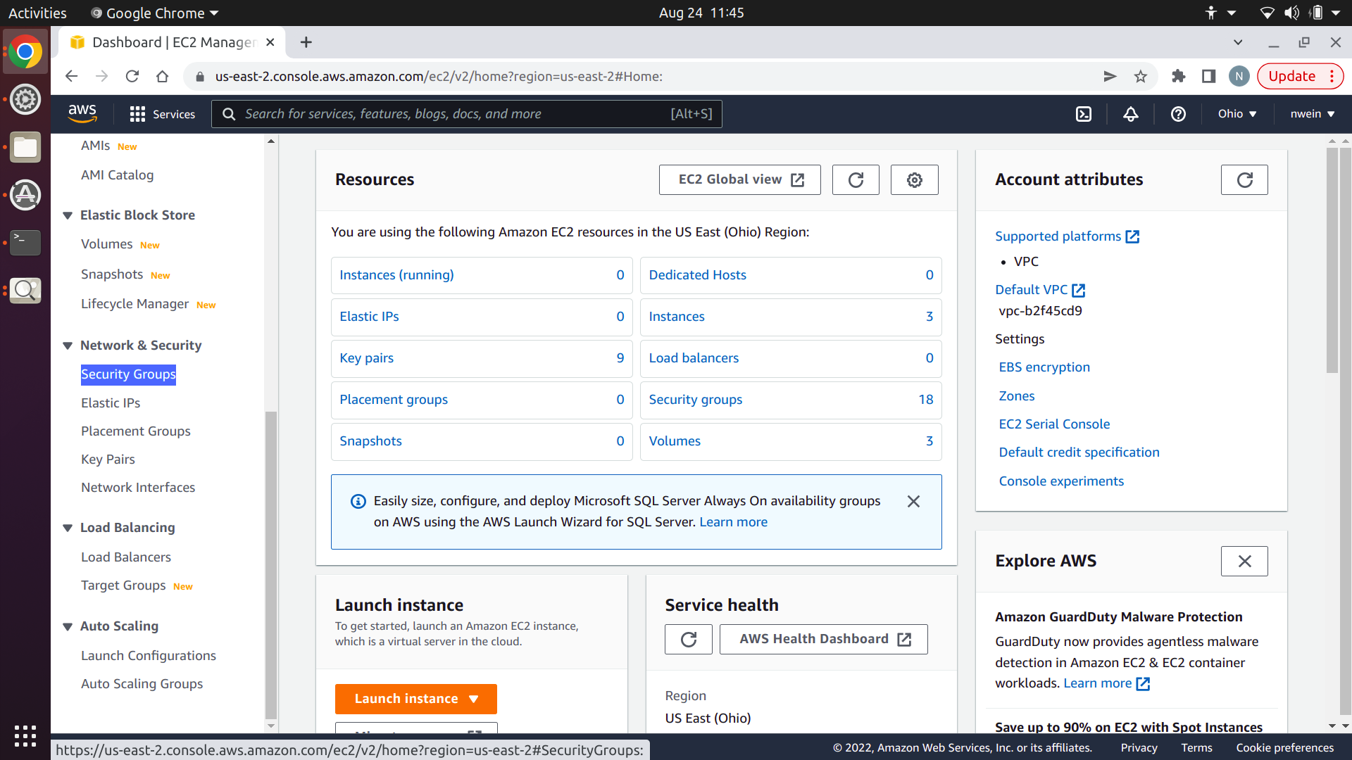
Task: Collapse the Network & Security section
Action: point(68,346)
